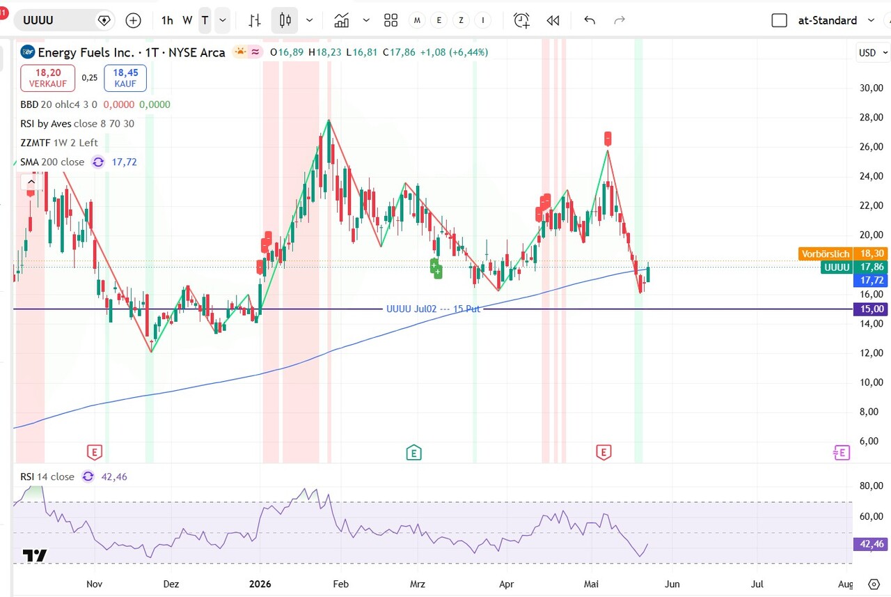The width and height of the screenshot is (891, 597).
Task: Open the layout setup square icon
Action: click(779, 20)
